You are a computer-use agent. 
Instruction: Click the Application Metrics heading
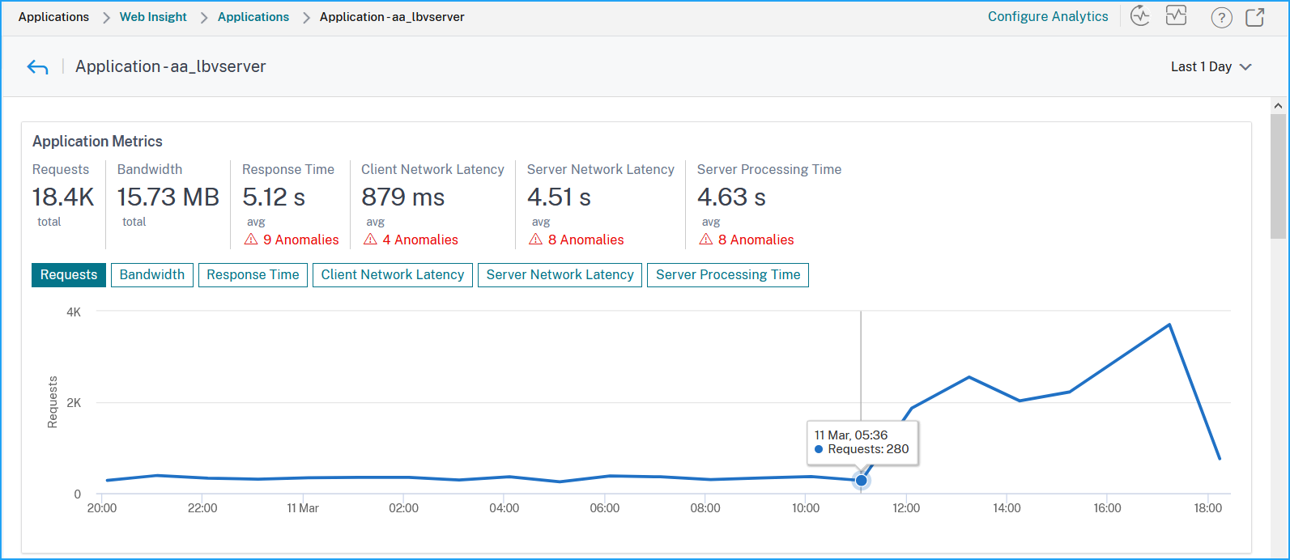coord(97,142)
